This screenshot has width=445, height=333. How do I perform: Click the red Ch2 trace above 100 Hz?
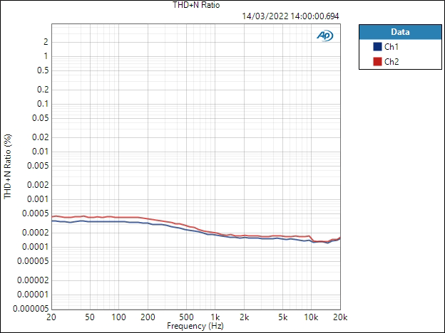[x=118, y=217]
